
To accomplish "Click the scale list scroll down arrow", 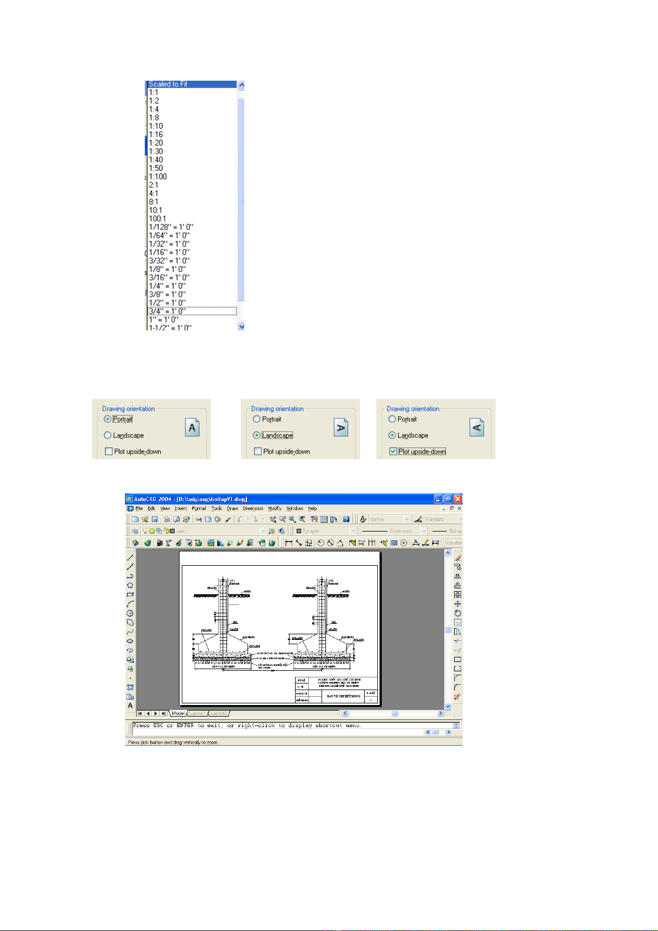I will tap(241, 327).
